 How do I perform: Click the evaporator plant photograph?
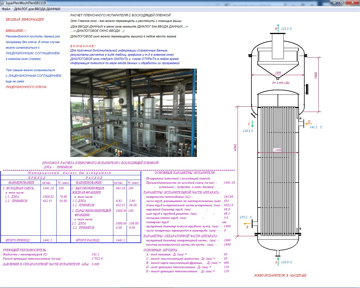(133, 112)
